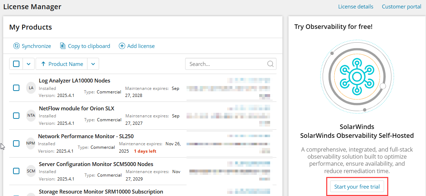Check the Log Analyzer LA10000 Nodes checkbox

(x=16, y=88)
